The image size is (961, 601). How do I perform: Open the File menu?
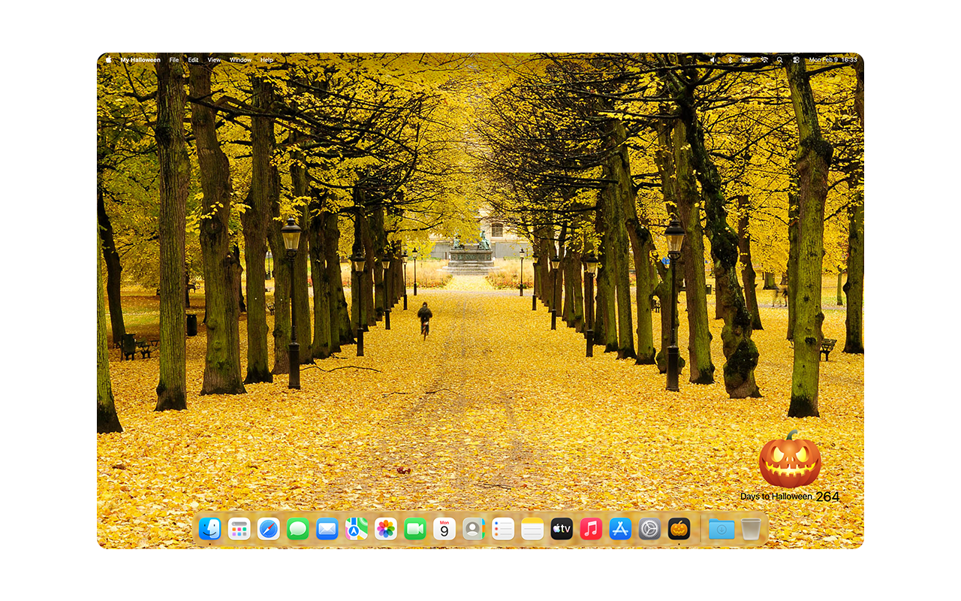coord(174,60)
